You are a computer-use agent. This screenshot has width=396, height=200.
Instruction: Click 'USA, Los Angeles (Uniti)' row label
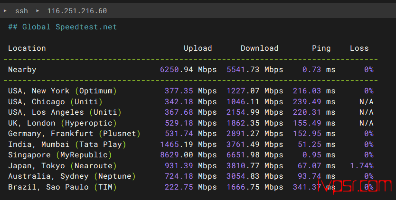tap(65, 112)
